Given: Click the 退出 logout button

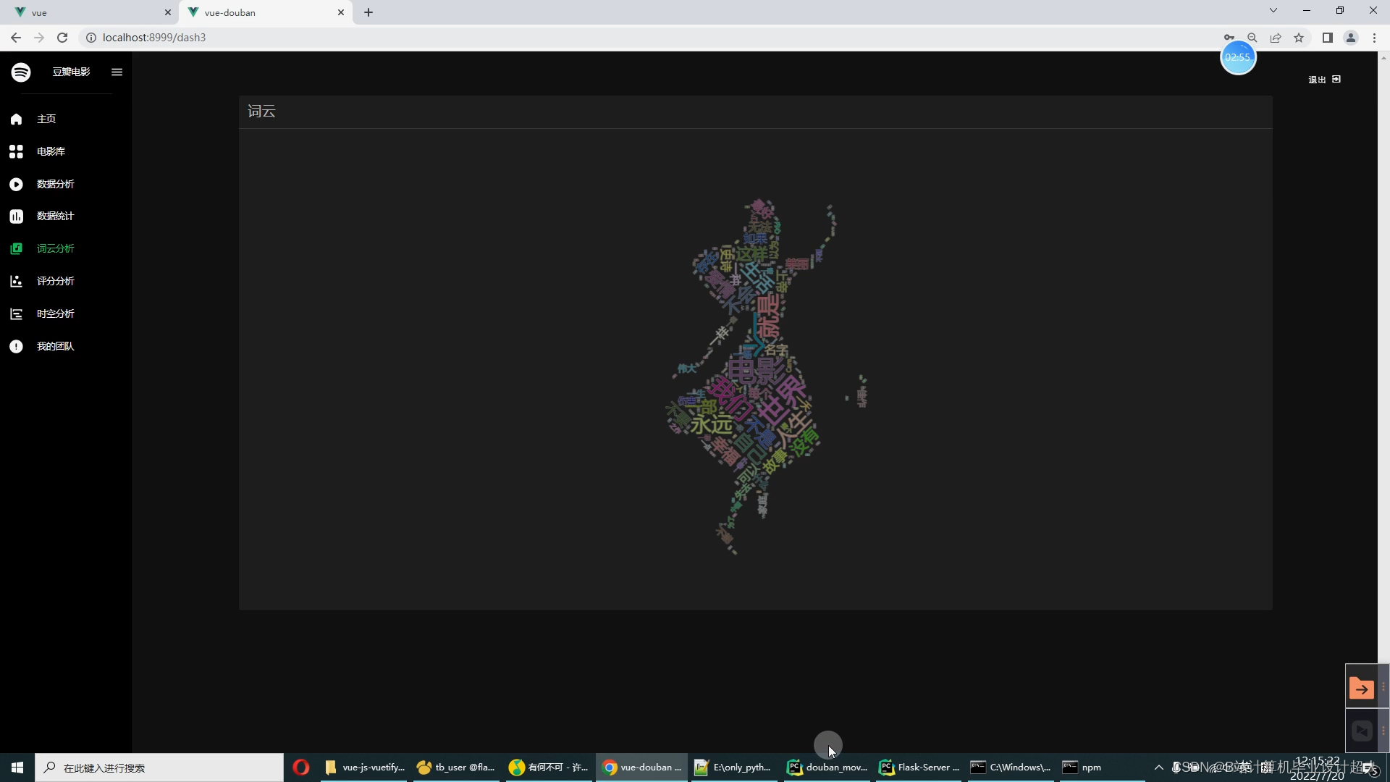Looking at the screenshot, I should [x=1324, y=79].
